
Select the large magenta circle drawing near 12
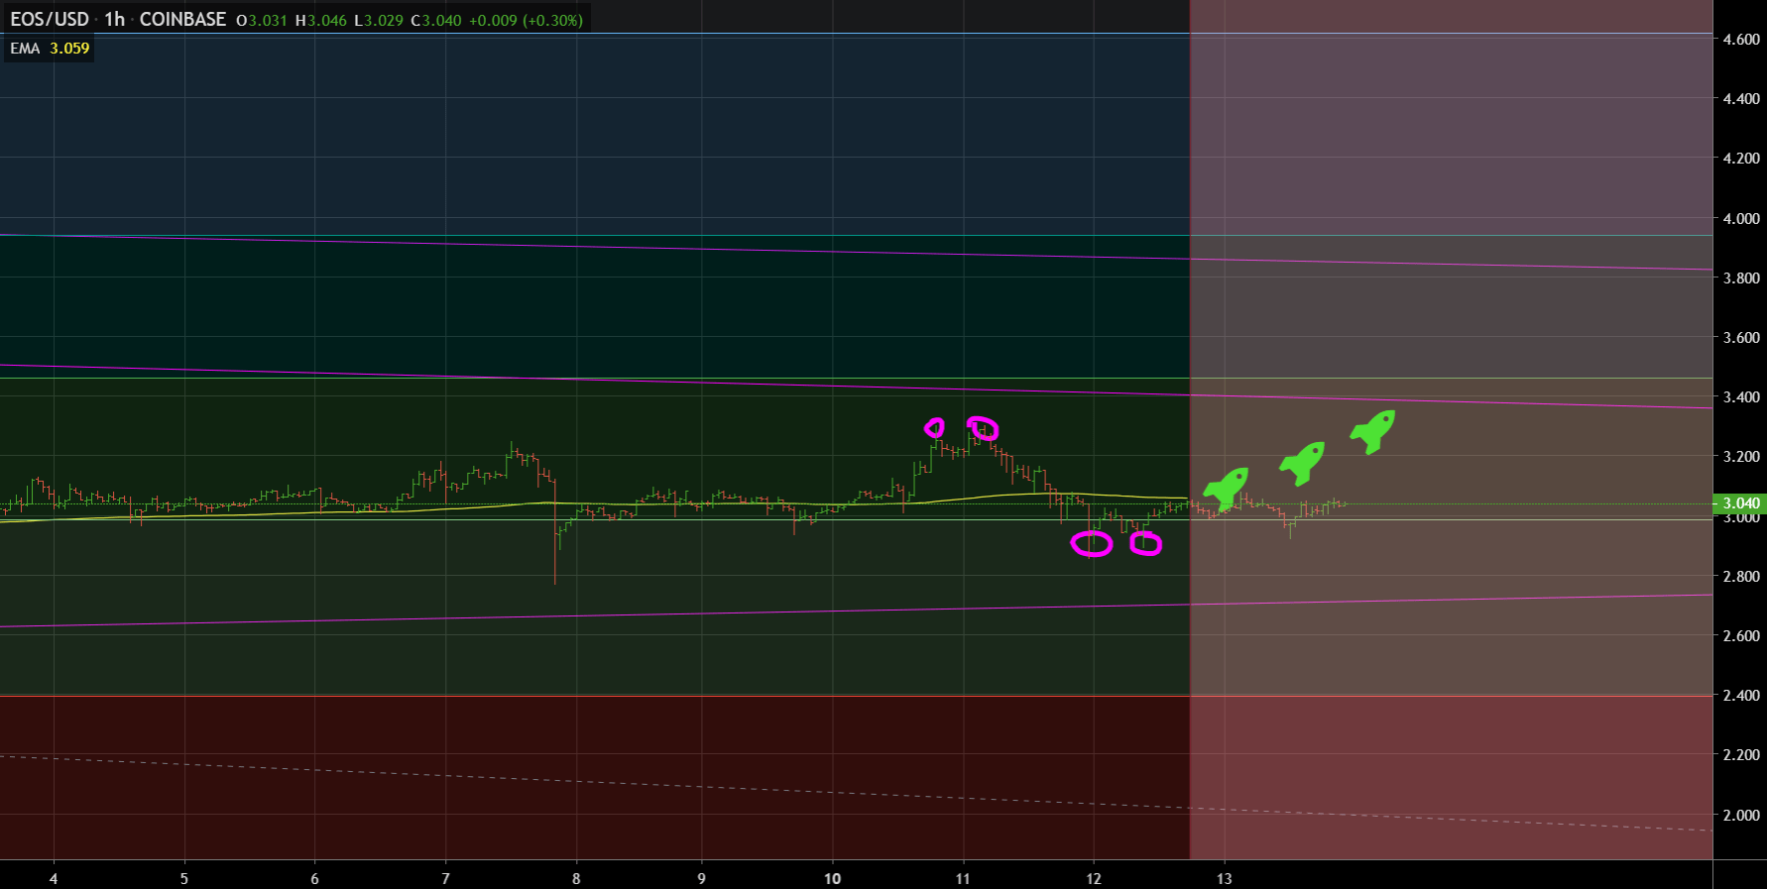[x=1092, y=543]
